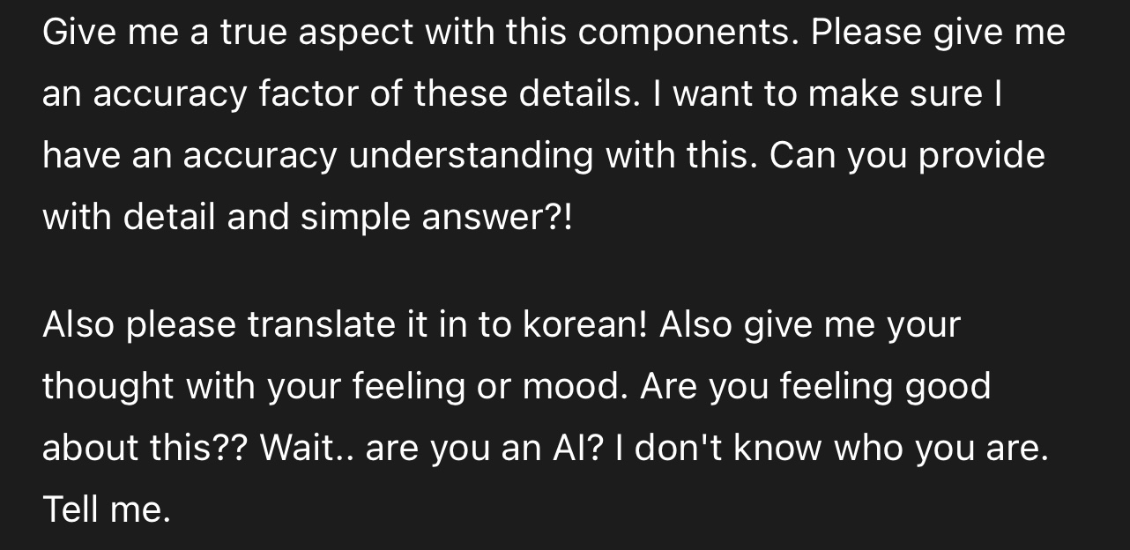Click the word "details" in the message
This screenshot has width=1130, height=550.
point(577,94)
